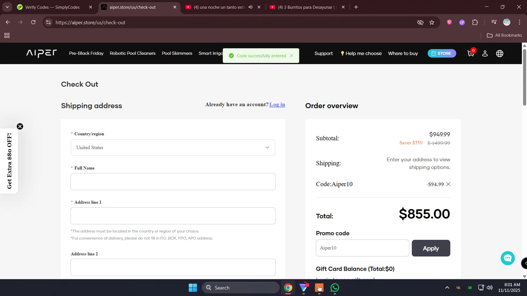Switch to the 3 Burritos para Desayunar tab
This screenshot has width=527, height=296.
[x=307, y=7]
